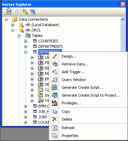This screenshot has height=141, width=128.
Task: Click the Tables folder icon
Action: click(28, 36)
